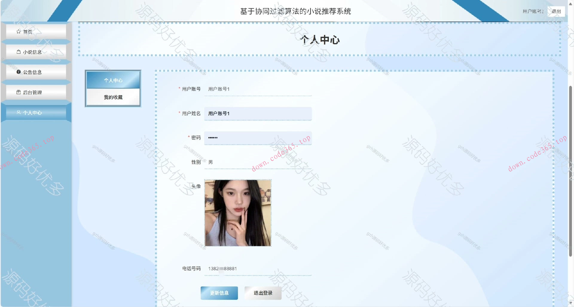
Task: Switch to the 我的收藏 submenu tab
Action: [113, 97]
